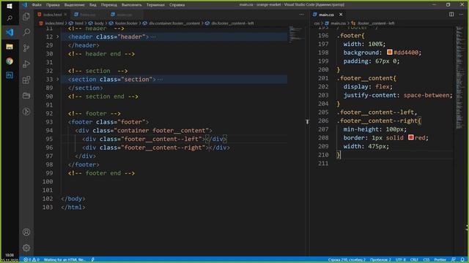Open the Search view in activity bar
The width and height of the screenshot is (469, 263).
click(26, 32)
